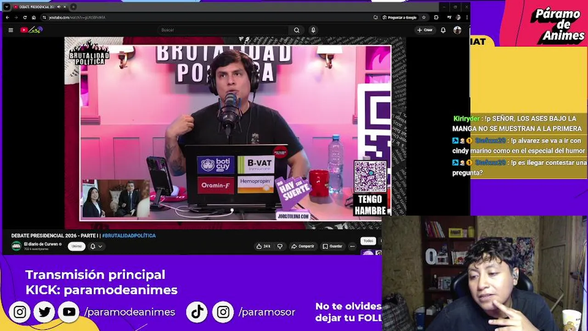
Task: Click the Instagram icon beside /paramosor
Action: click(223, 312)
